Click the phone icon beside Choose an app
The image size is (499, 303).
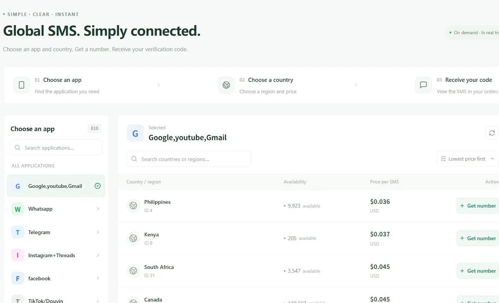coord(22,85)
